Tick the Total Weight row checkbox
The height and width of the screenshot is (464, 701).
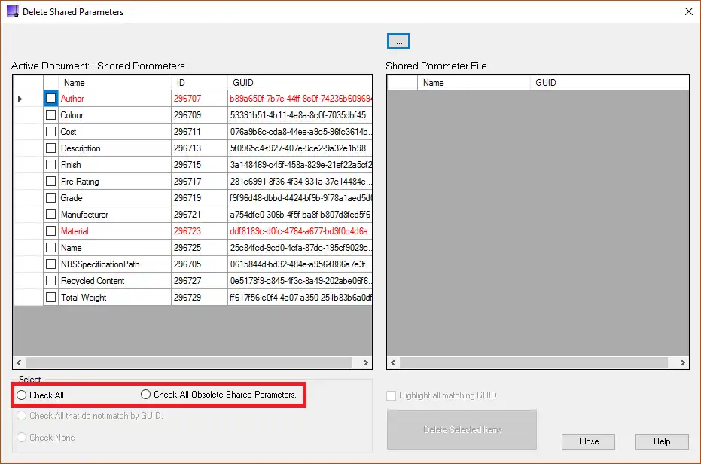[x=50, y=298]
